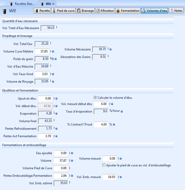The width and height of the screenshot is (185, 190).
Task: Click the Eau ajoutée input field
Action: [x=61, y=153]
